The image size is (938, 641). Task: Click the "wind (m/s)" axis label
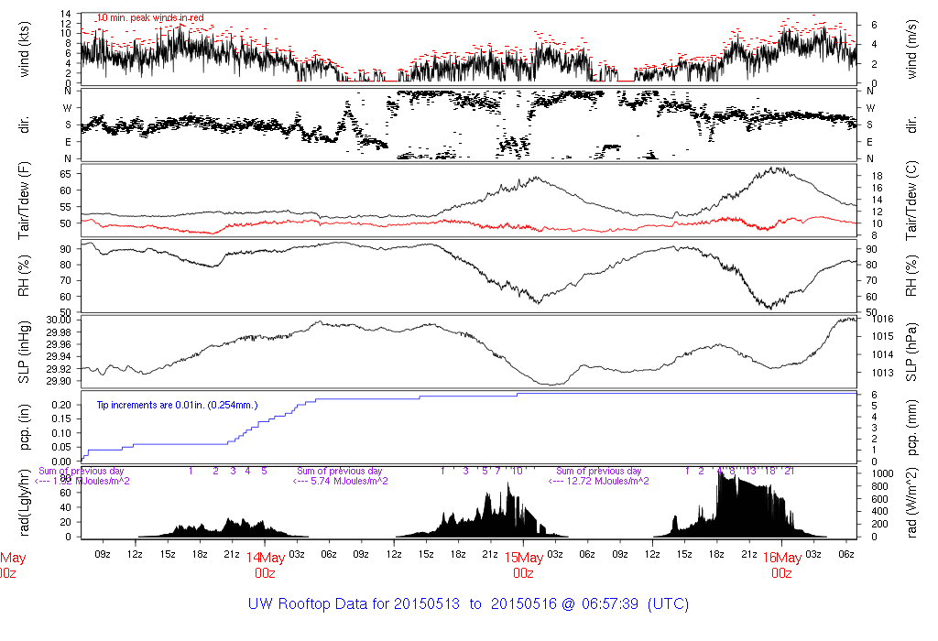click(x=911, y=49)
